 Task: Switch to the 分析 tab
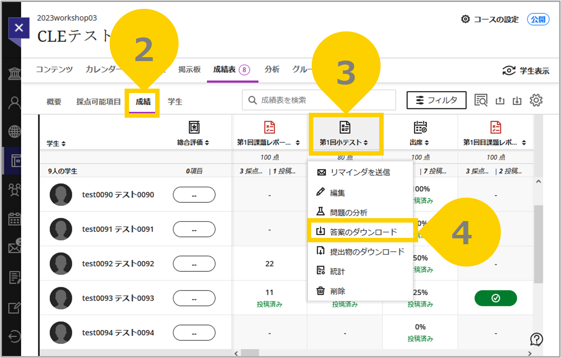(272, 69)
